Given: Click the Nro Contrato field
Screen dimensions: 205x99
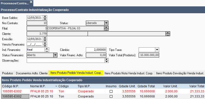Looking at the screenshot, I should coord(37,23).
